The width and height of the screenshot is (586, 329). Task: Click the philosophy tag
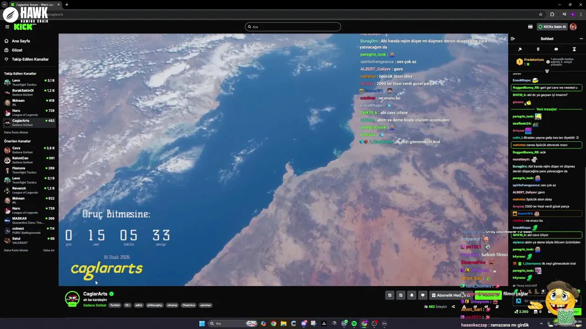[155, 305]
